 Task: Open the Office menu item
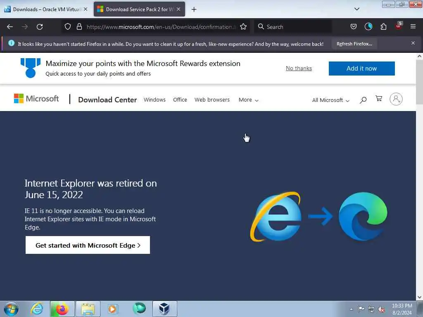click(x=180, y=100)
